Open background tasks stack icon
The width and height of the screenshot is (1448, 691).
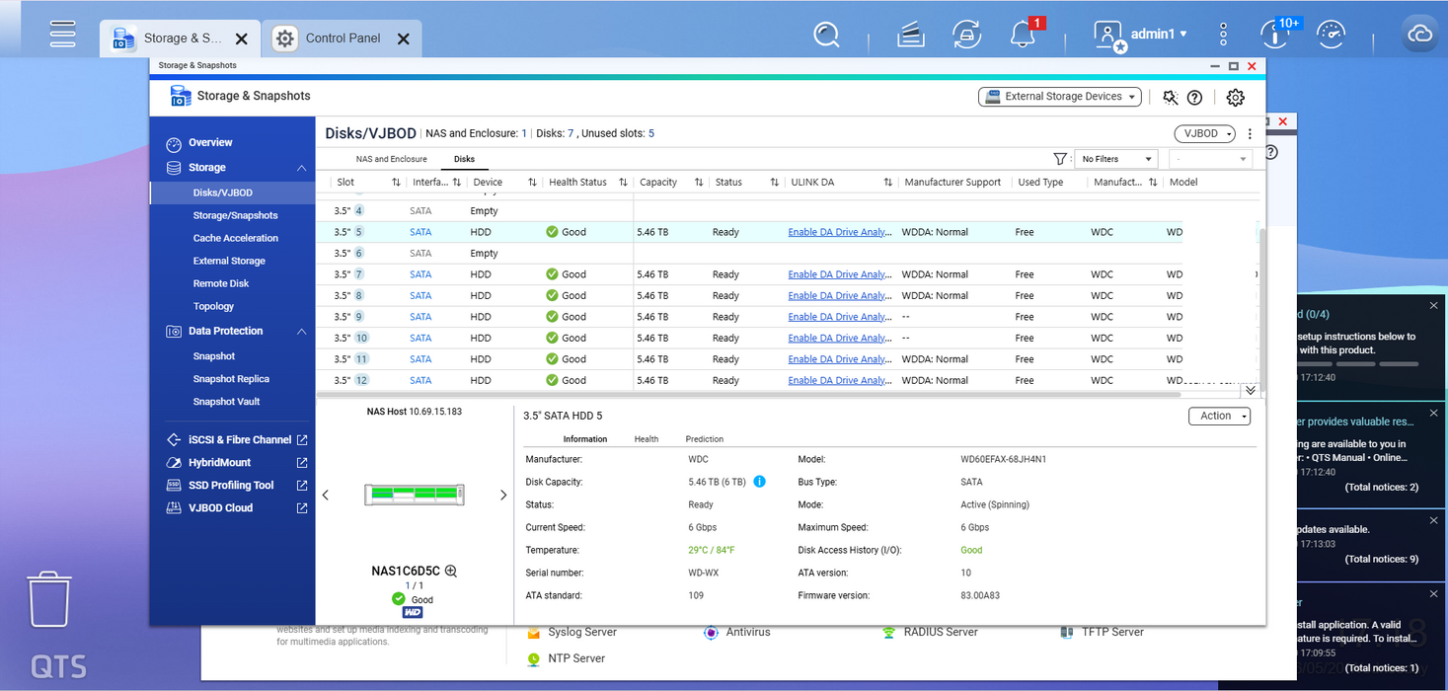(910, 36)
